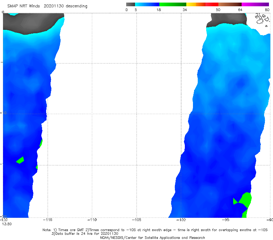Click the green segment of the wind color bar
This screenshot has height=240, width=273.
pos(173,4)
